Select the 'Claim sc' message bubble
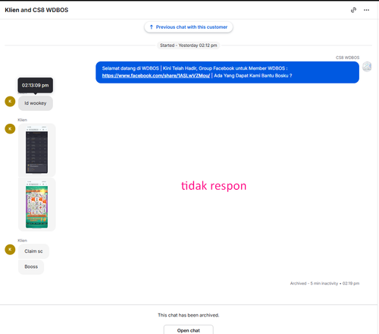Image resolution: width=379 pixels, height=334 pixels. click(x=33, y=251)
